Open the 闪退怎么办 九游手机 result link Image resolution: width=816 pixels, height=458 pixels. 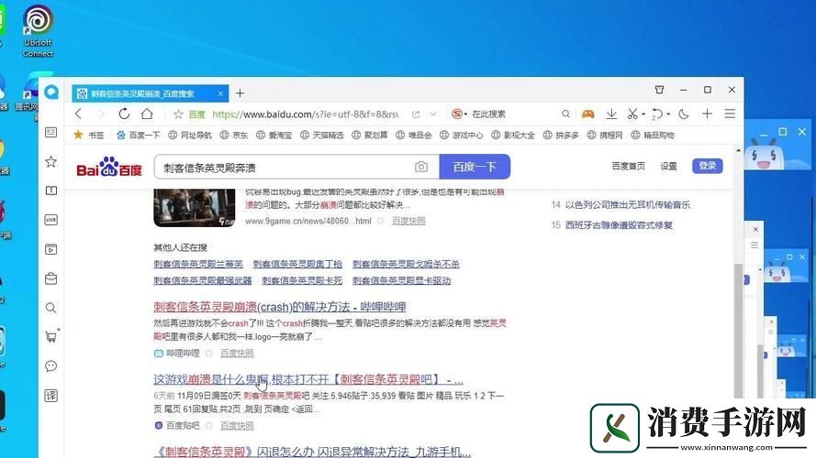[312, 452]
